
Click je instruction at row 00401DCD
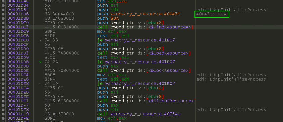136,40
